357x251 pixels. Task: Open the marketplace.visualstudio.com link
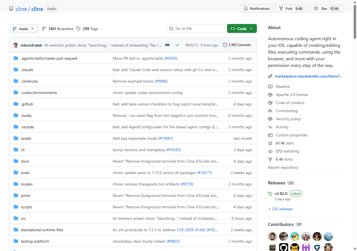click(309, 76)
